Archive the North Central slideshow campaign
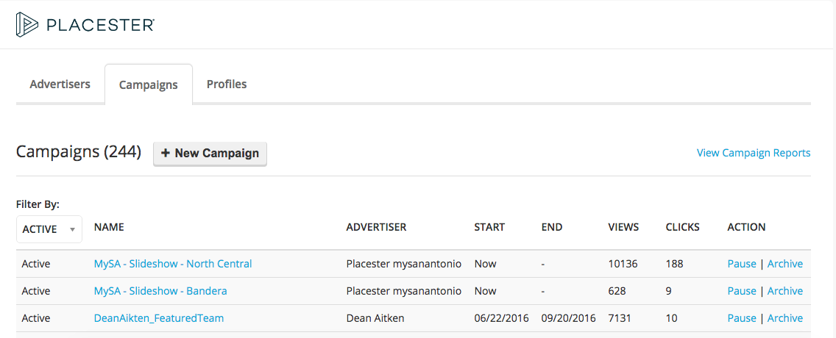 (x=784, y=264)
